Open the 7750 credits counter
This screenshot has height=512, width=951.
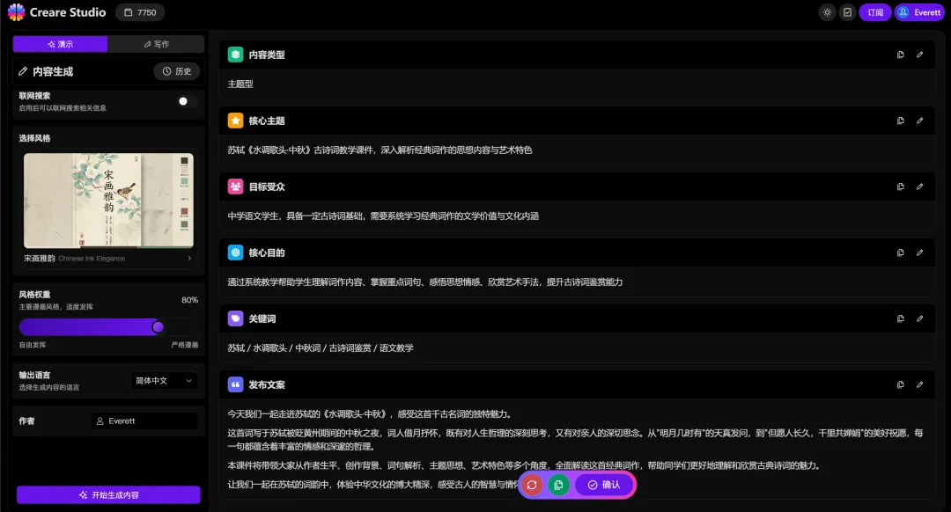[140, 12]
